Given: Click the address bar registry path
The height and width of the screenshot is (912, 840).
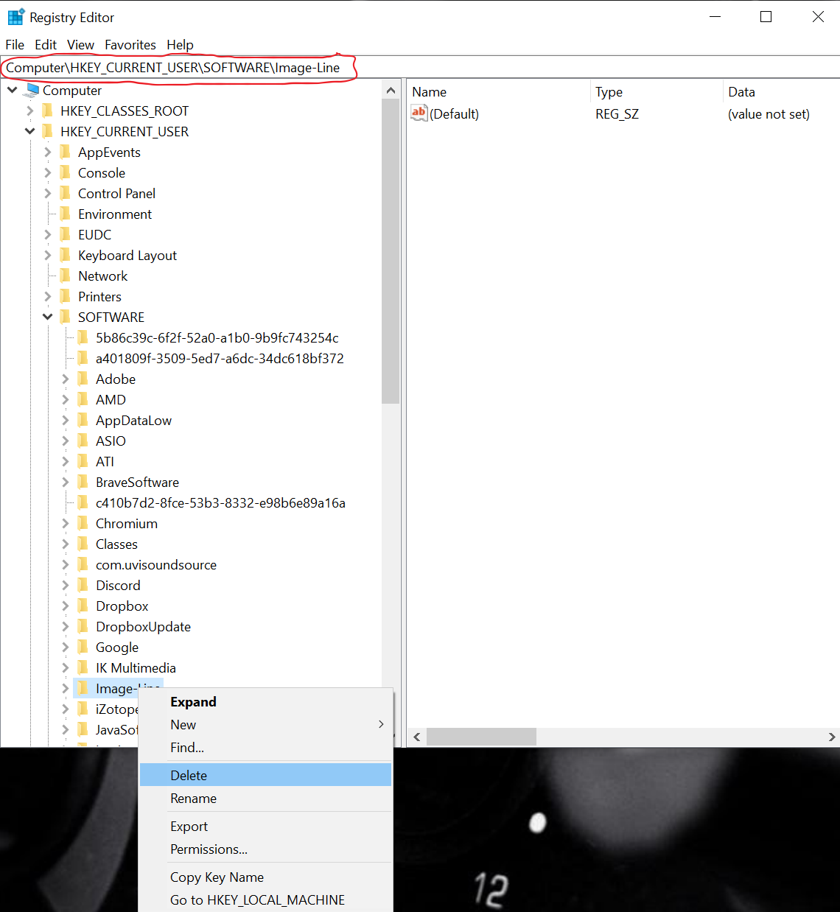Looking at the screenshot, I should pyautogui.click(x=173, y=68).
